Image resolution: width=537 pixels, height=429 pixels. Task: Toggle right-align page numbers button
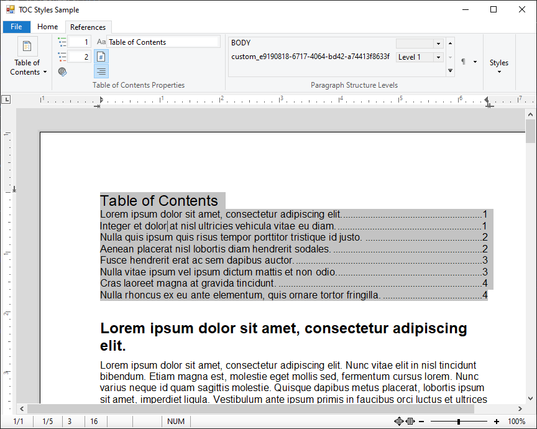[101, 71]
